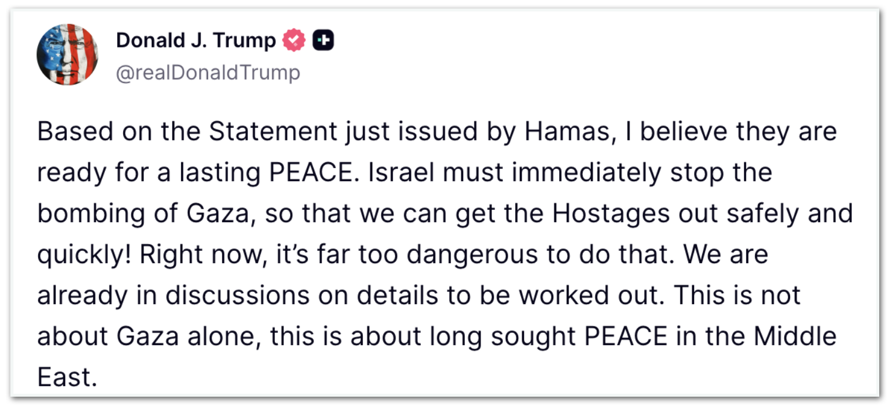The height and width of the screenshot is (409, 891).
Task: Click the black plus badge icon
Action: pos(323,40)
